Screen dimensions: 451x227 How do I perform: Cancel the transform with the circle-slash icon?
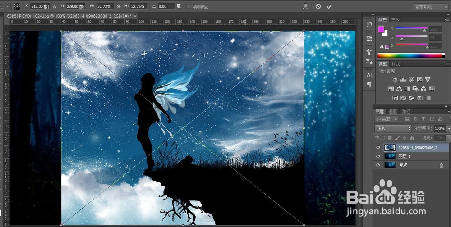tap(318, 6)
